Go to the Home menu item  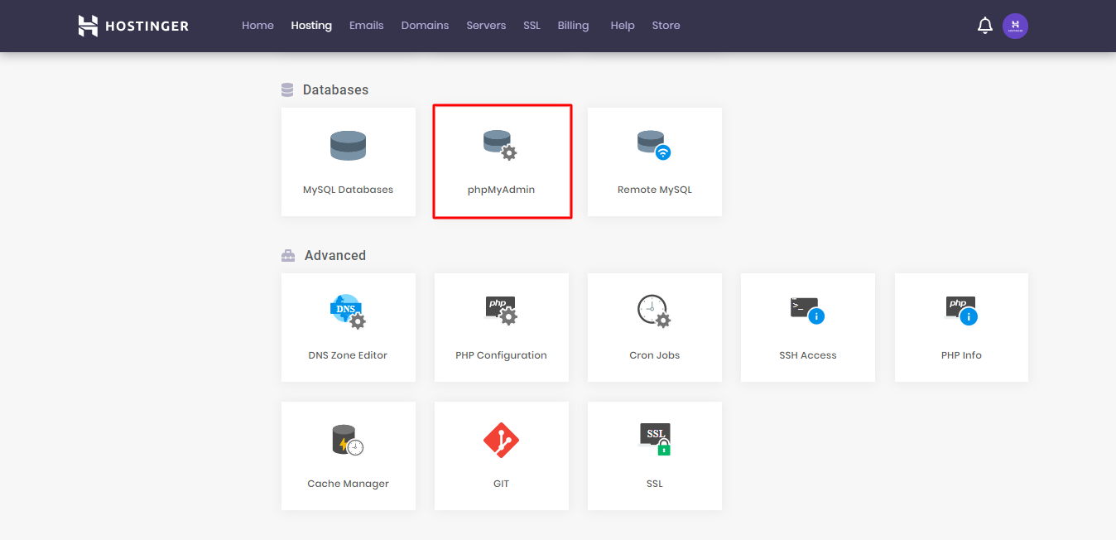tap(257, 26)
